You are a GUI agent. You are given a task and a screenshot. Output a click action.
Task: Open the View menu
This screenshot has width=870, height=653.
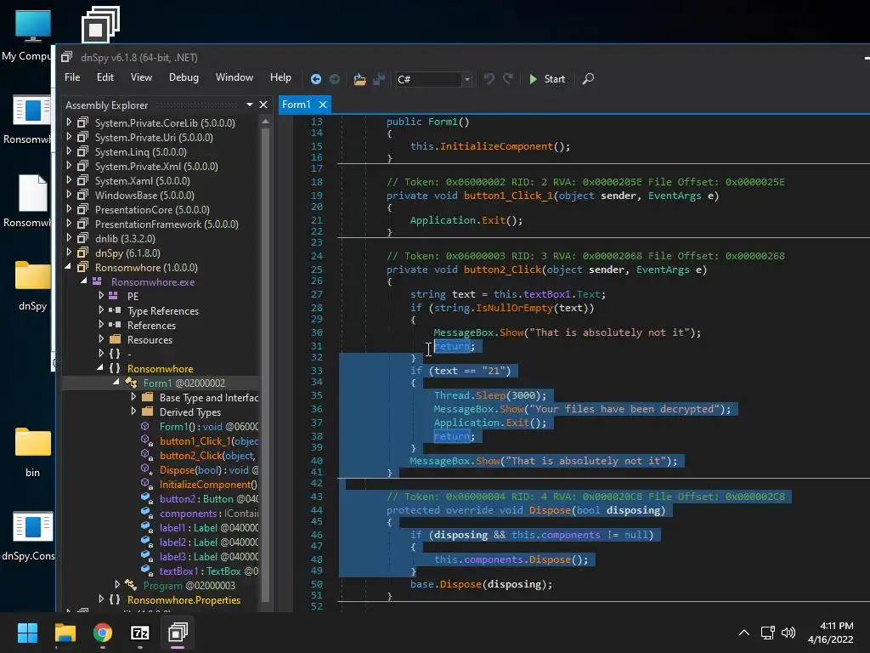pos(141,77)
